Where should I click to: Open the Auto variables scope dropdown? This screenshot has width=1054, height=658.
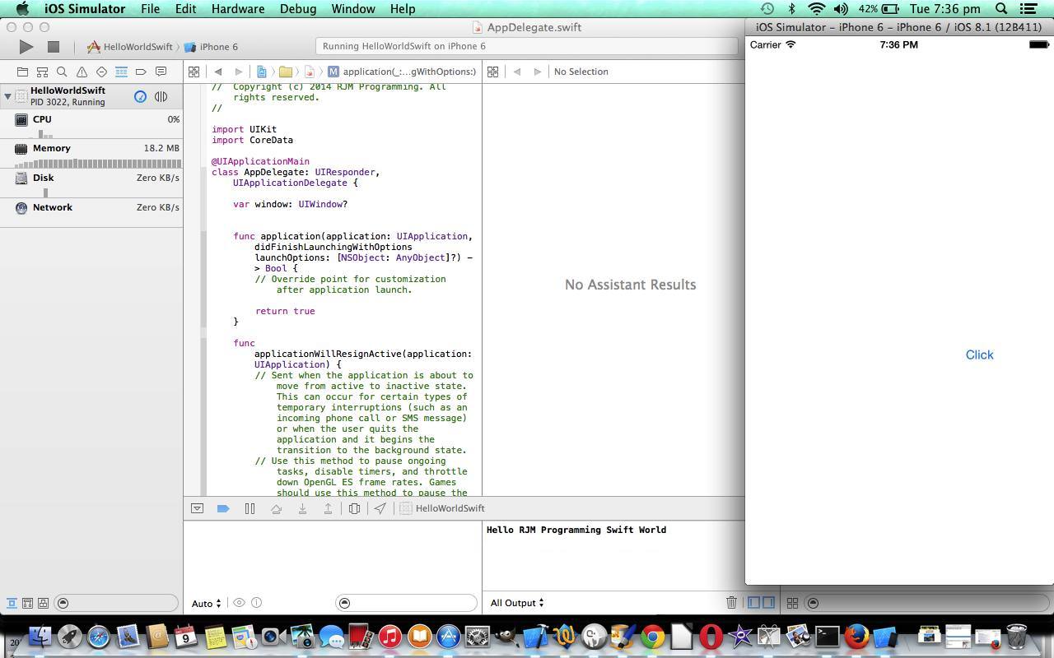point(206,604)
